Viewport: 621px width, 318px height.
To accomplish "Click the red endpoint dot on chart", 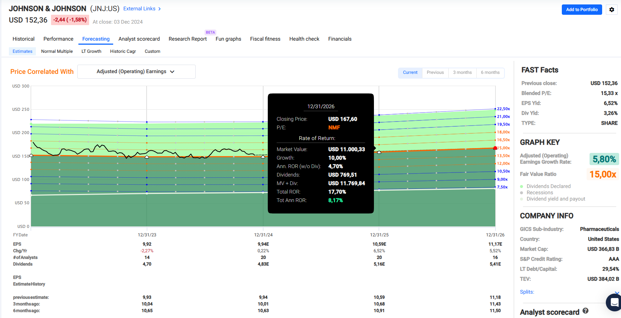I will [495, 148].
